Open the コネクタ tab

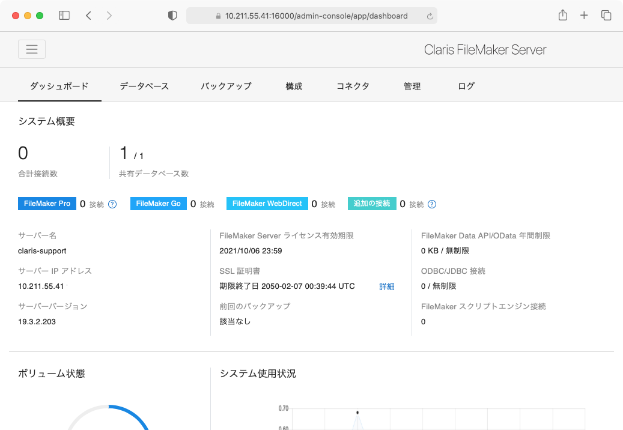click(353, 86)
